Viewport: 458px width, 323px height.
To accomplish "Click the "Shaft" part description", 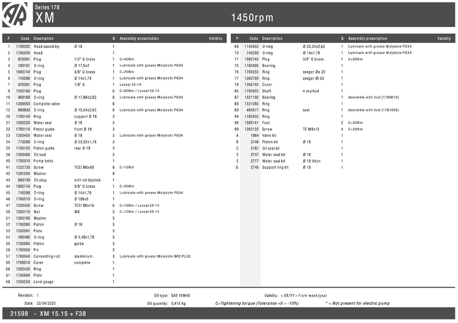I will click(x=267, y=91).
